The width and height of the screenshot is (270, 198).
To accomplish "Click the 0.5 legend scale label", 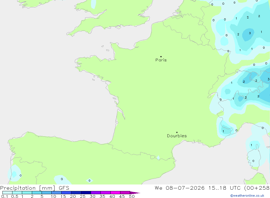I will [15, 196].
